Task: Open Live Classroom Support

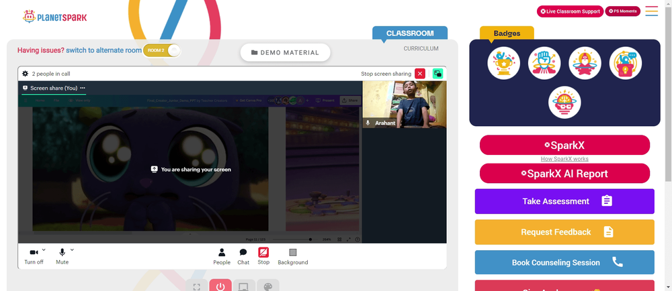Action: click(x=570, y=11)
